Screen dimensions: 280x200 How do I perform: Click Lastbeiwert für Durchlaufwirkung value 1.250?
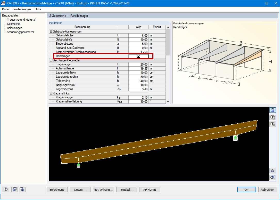tap(138, 52)
